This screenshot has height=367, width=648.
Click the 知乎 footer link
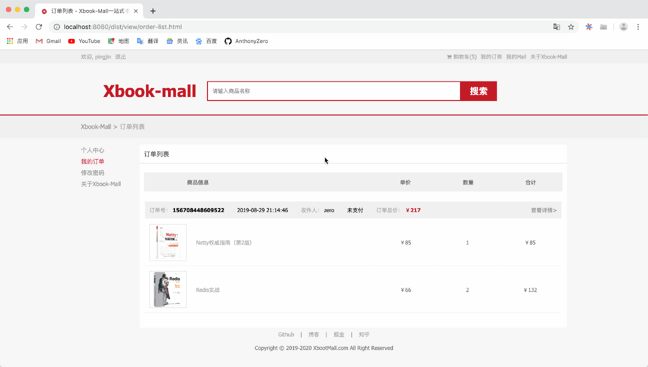point(364,334)
